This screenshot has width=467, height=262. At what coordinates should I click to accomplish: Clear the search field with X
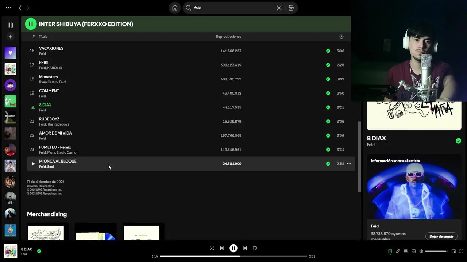279,8
